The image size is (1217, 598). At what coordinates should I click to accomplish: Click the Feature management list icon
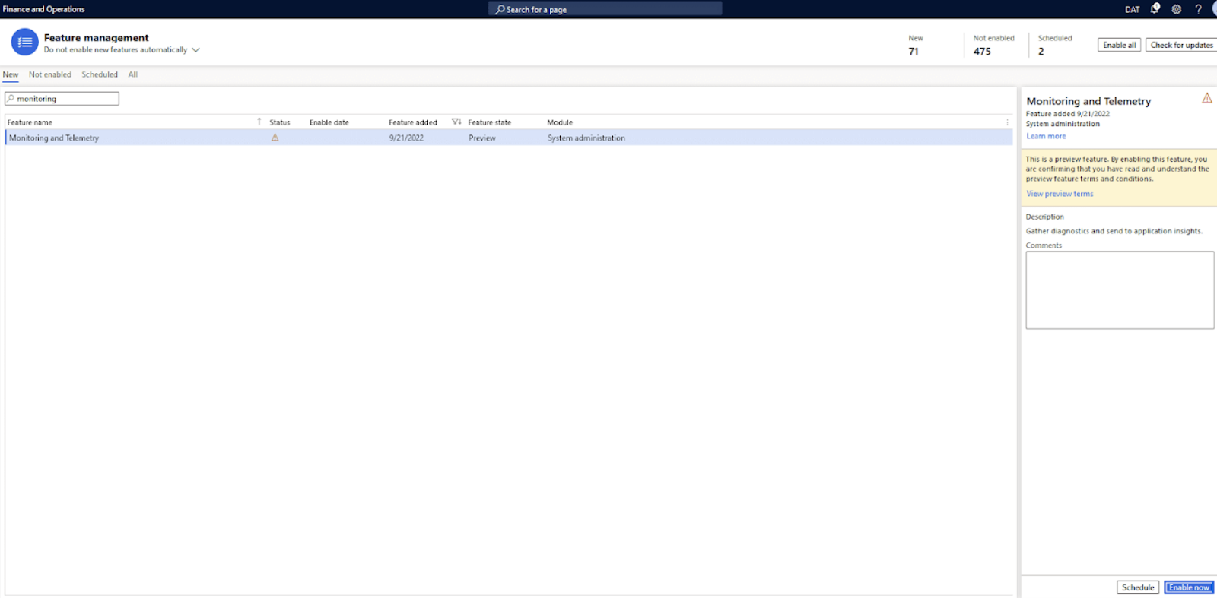[25, 43]
